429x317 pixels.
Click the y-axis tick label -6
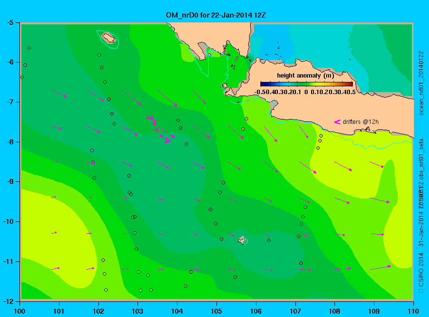[10, 62]
